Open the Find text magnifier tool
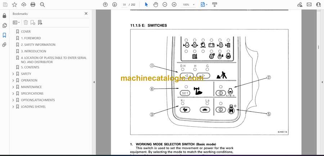This screenshot has height=156, width=324. 42,5
